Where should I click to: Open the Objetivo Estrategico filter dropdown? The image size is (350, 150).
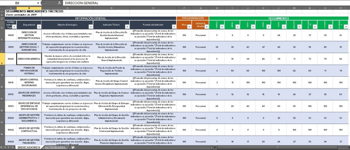coord(91,27)
